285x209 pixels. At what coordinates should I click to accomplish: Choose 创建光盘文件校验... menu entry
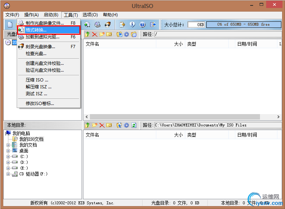tap(49, 63)
